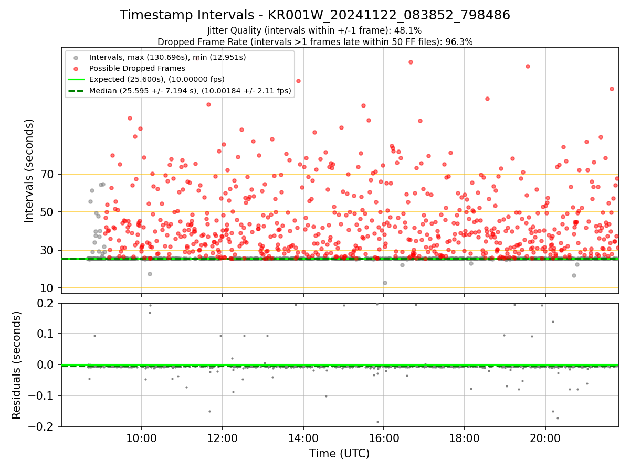Click the 'Time (UTC)' x-axis label
This screenshot has height=472, width=630.
339,454
